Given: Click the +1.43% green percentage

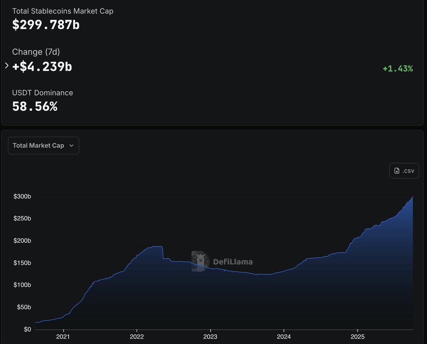Looking at the screenshot, I should [x=398, y=69].
